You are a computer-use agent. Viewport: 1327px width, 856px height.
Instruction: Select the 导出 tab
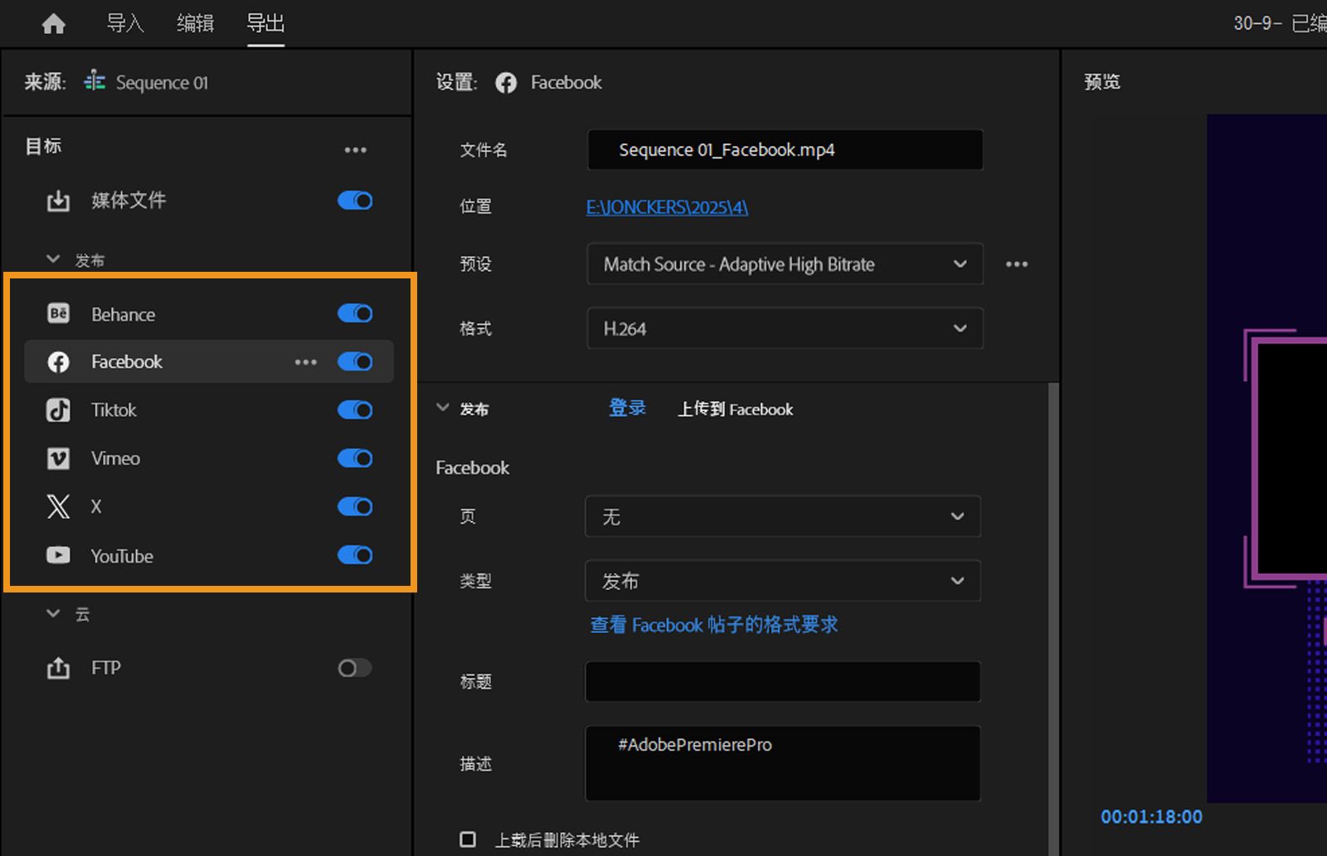click(265, 23)
